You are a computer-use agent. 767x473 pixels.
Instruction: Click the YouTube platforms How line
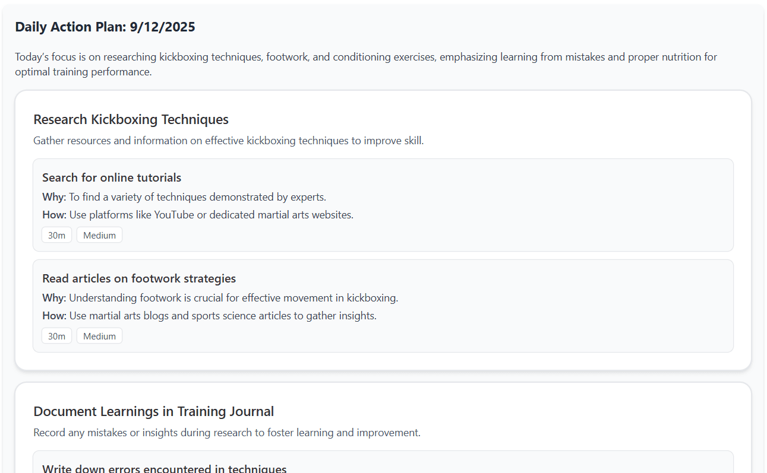[x=211, y=214]
